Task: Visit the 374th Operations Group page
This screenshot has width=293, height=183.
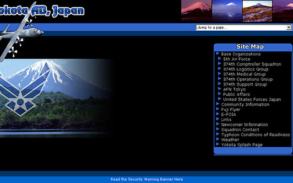Action: (248, 79)
